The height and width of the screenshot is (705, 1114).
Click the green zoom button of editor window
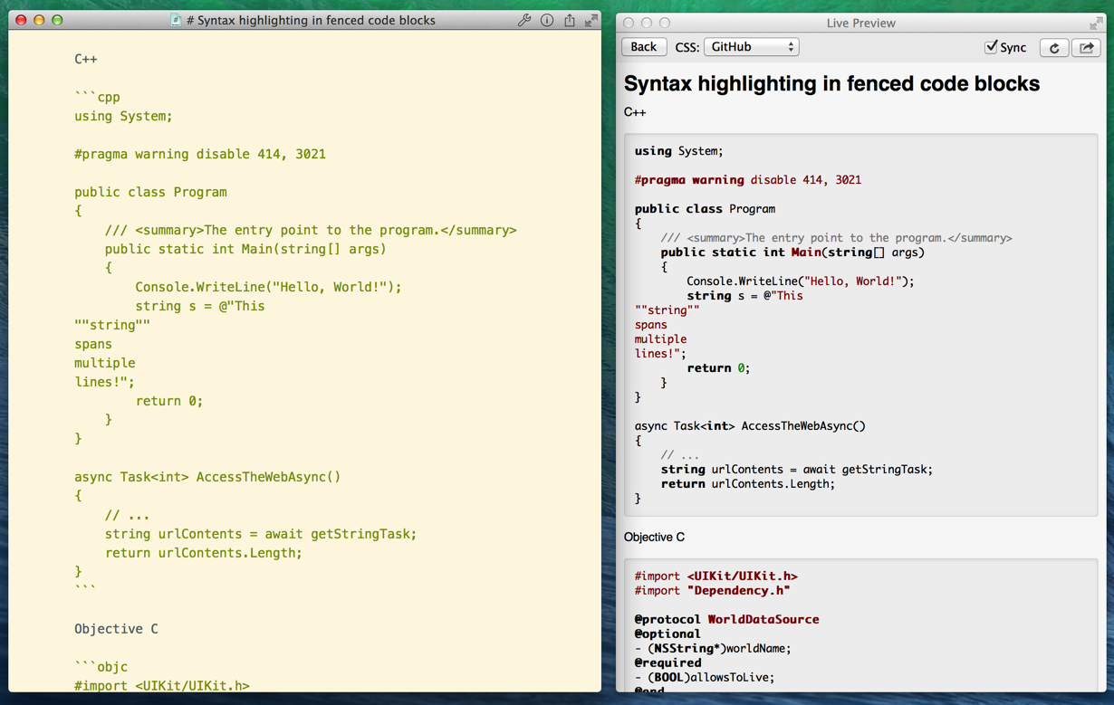coord(57,20)
